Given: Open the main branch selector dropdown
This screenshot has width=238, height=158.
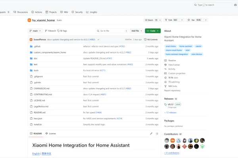Looking at the screenshot, I should point(35,31).
